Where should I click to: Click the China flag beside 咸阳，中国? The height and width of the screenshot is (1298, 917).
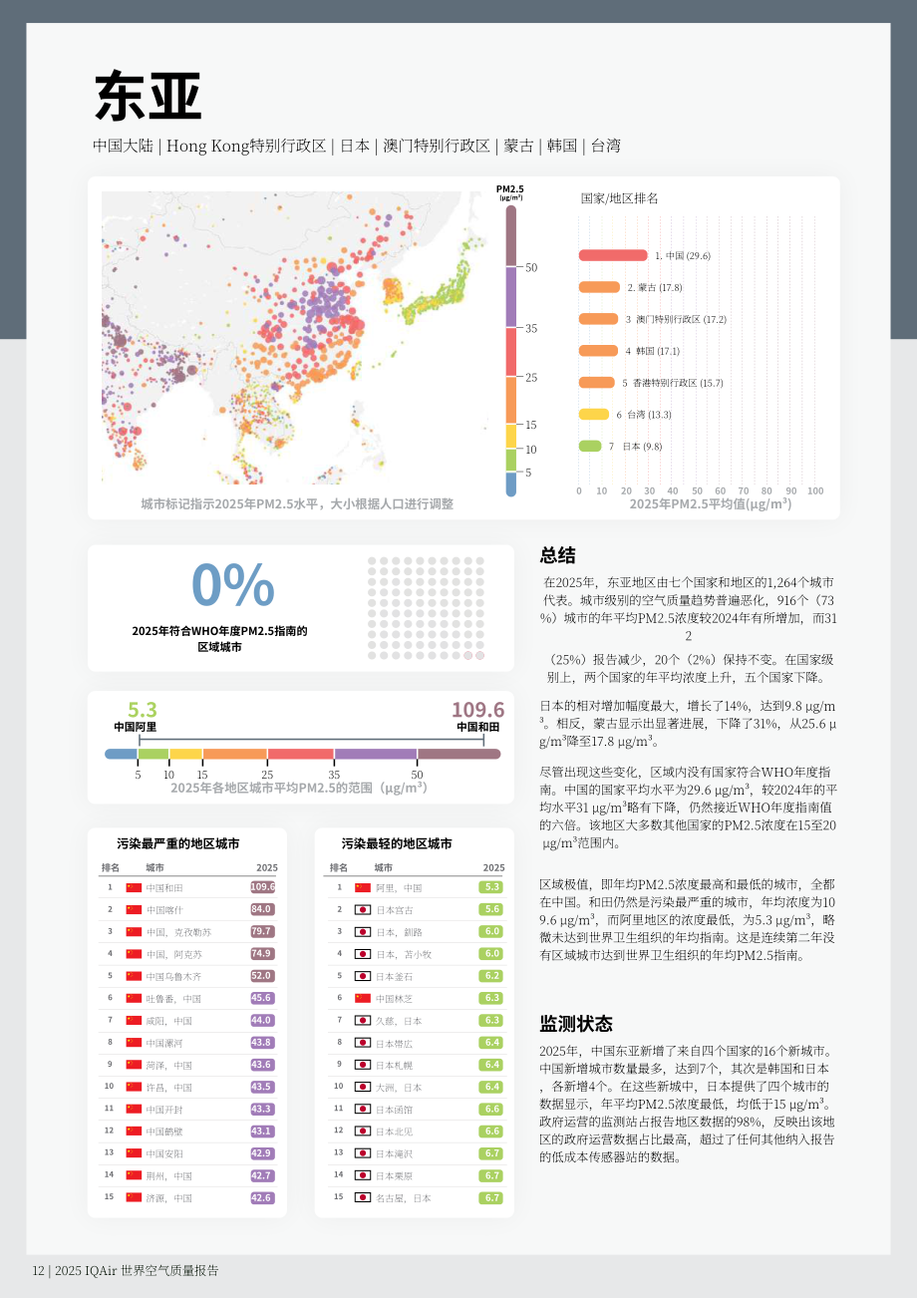coord(134,1020)
